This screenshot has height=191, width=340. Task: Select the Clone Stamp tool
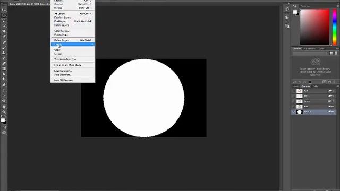click(x=4, y=53)
